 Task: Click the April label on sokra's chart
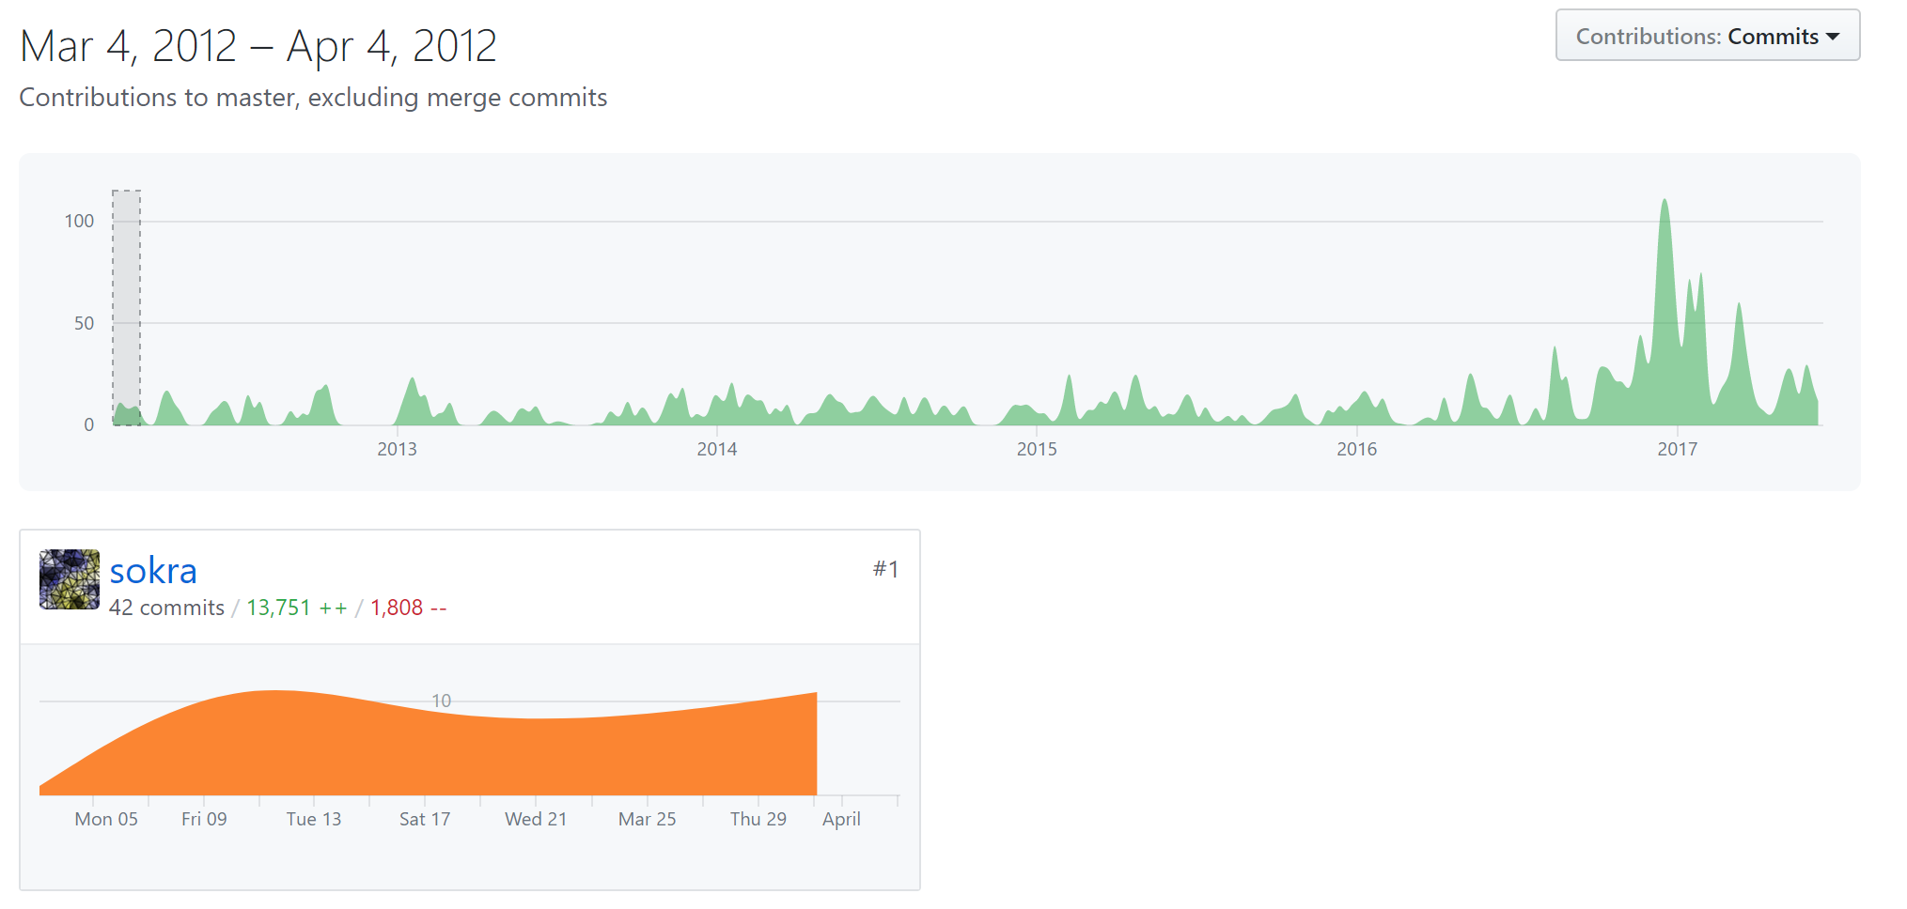click(841, 819)
